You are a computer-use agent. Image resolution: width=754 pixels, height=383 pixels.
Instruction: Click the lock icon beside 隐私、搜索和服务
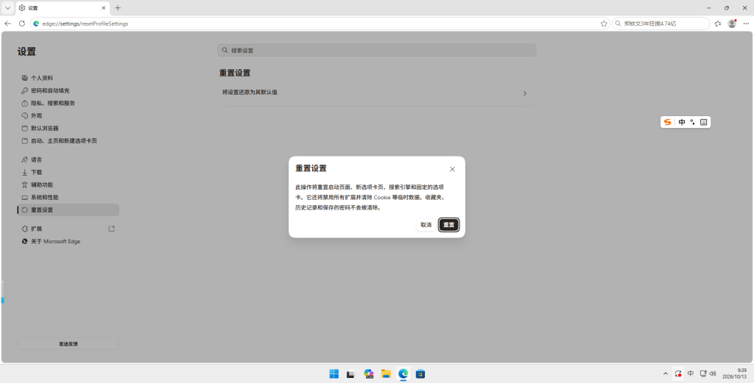(24, 103)
